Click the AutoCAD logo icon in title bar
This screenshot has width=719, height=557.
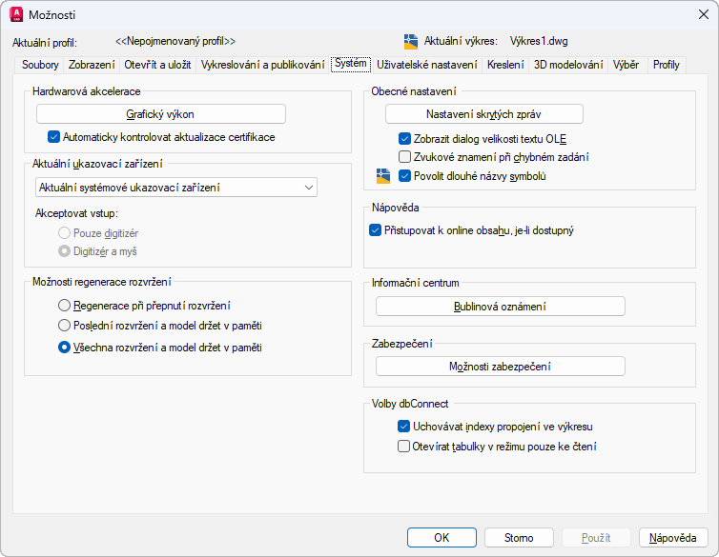(16, 14)
